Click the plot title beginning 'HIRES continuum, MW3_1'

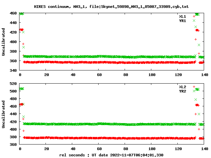click(x=111, y=7)
